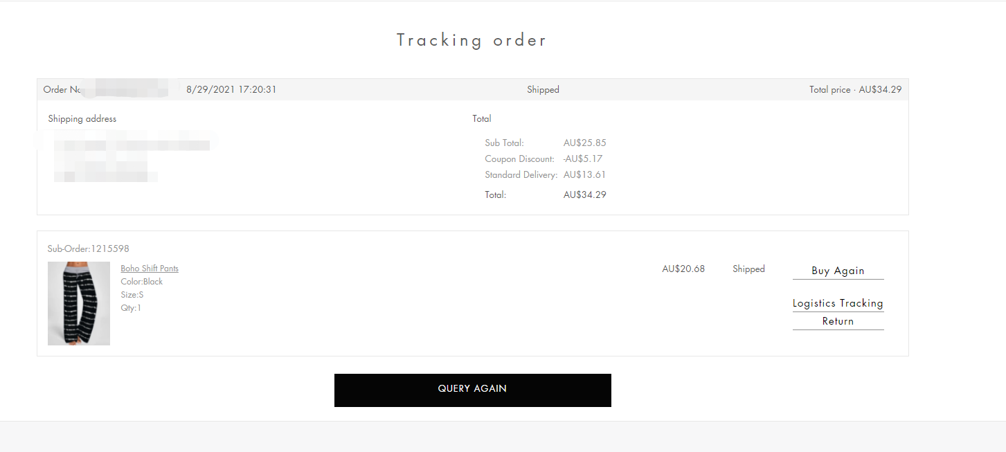Click the QUERY AGAIN button
The width and height of the screenshot is (1006, 452).
(473, 390)
